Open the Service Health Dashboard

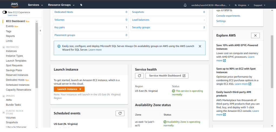(167, 76)
